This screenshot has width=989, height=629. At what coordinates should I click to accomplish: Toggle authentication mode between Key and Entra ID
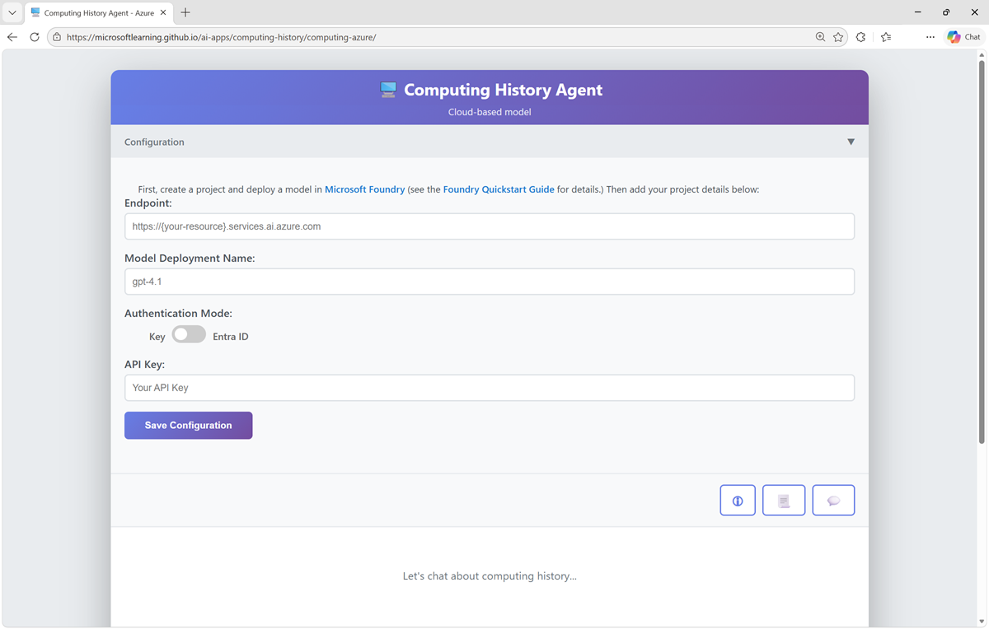coord(189,334)
